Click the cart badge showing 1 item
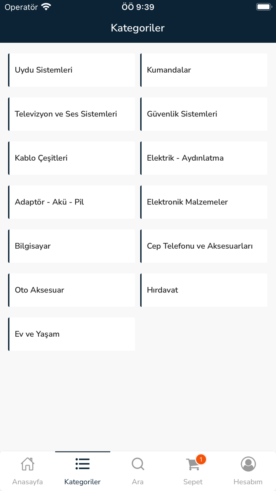Viewport: 276px width, 491px height. point(201,459)
